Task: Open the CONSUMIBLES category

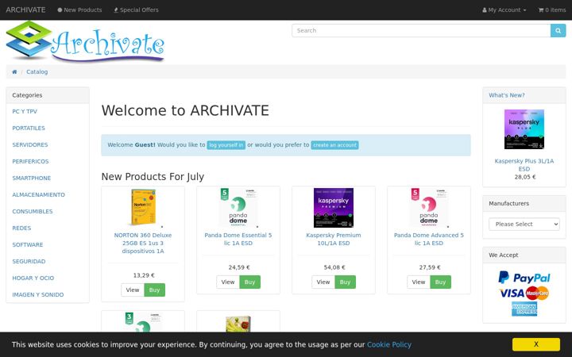Action: coord(32,211)
